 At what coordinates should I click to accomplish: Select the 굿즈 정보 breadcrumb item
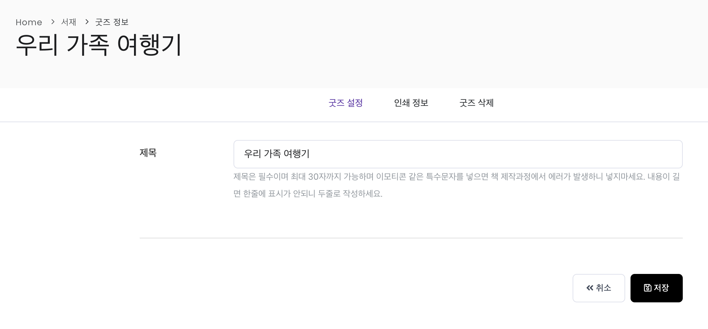pyautogui.click(x=112, y=22)
